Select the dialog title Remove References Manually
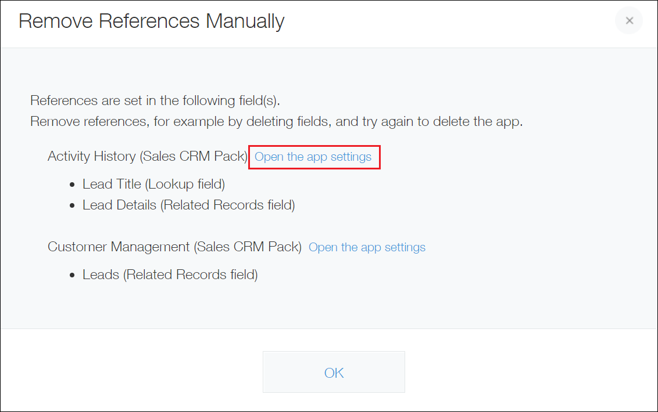Viewport: 658px width, 412px height. tap(152, 21)
